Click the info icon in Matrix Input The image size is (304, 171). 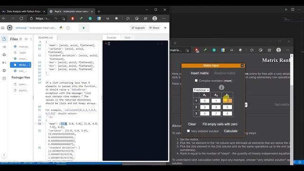click(x=221, y=87)
